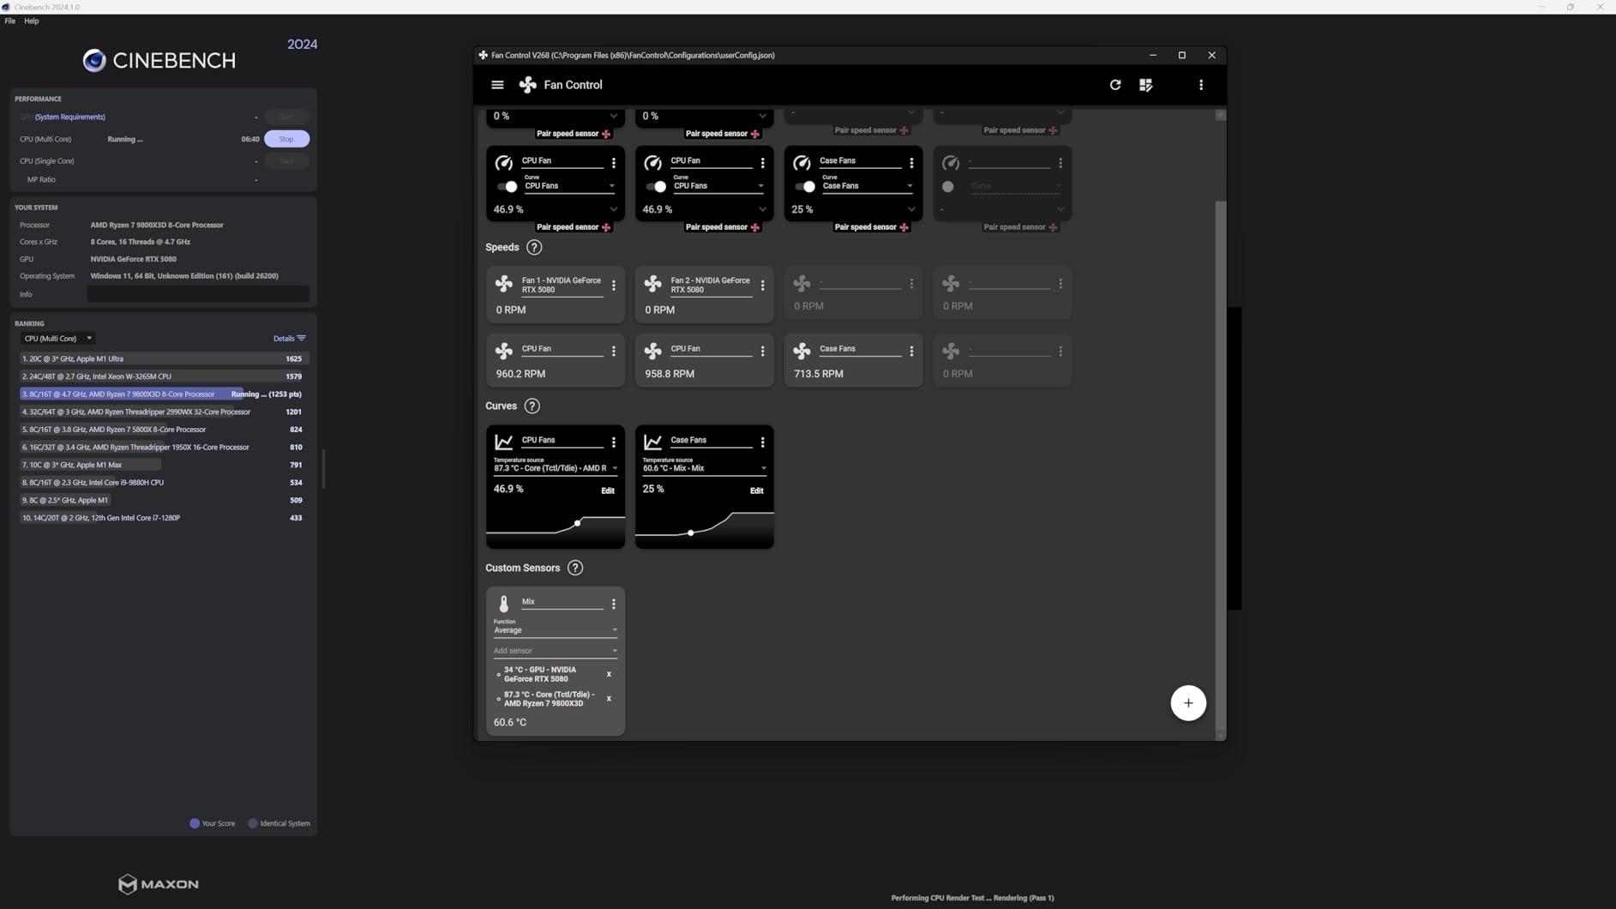Image resolution: width=1616 pixels, height=909 pixels.
Task: Click the fan icon on the 960.2 RPM card
Action: pyautogui.click(x=504, y=351)
